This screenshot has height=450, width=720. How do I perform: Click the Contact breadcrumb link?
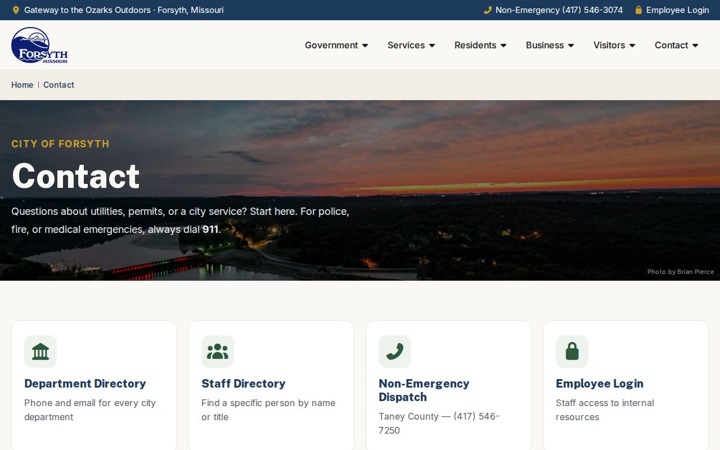pyautogui.click(x=58, y=85)
